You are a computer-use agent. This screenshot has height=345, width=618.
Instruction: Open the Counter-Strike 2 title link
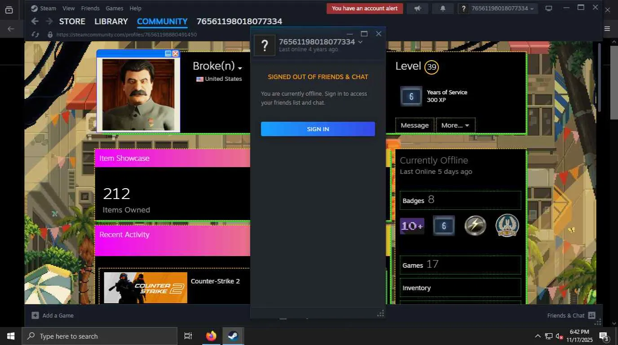coord(215,281)
